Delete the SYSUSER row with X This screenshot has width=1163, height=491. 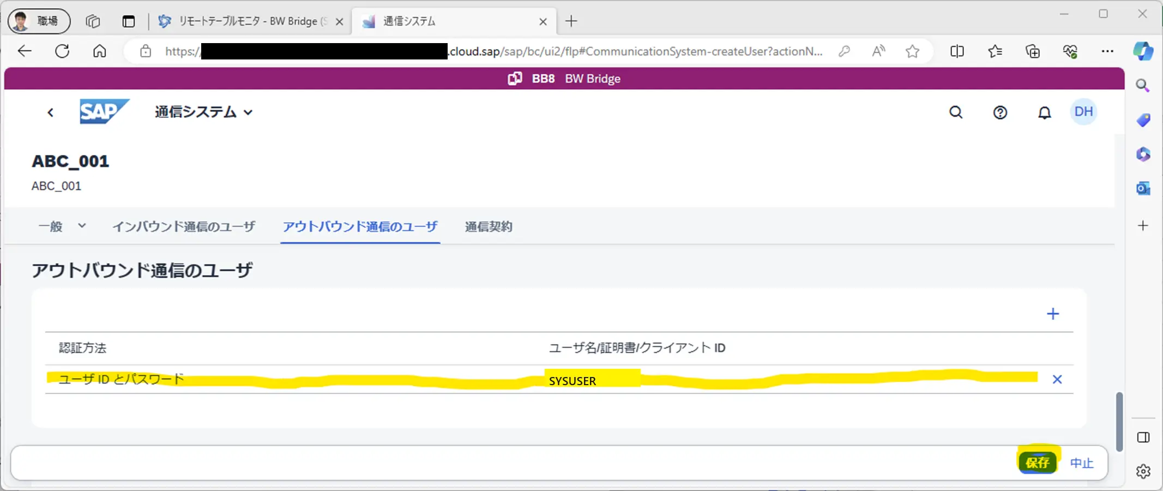pos(1057,379)
